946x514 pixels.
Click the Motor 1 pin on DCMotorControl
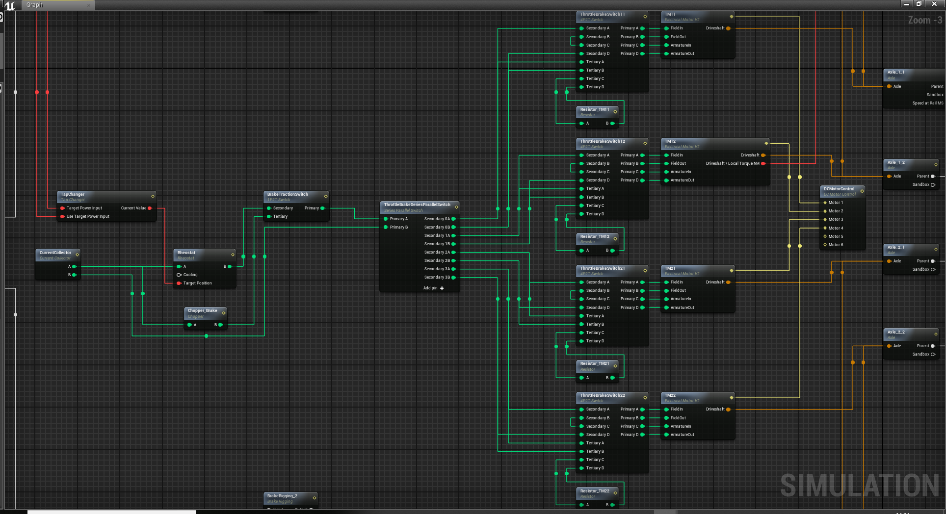pyautogui.click(x=825, y=203)
